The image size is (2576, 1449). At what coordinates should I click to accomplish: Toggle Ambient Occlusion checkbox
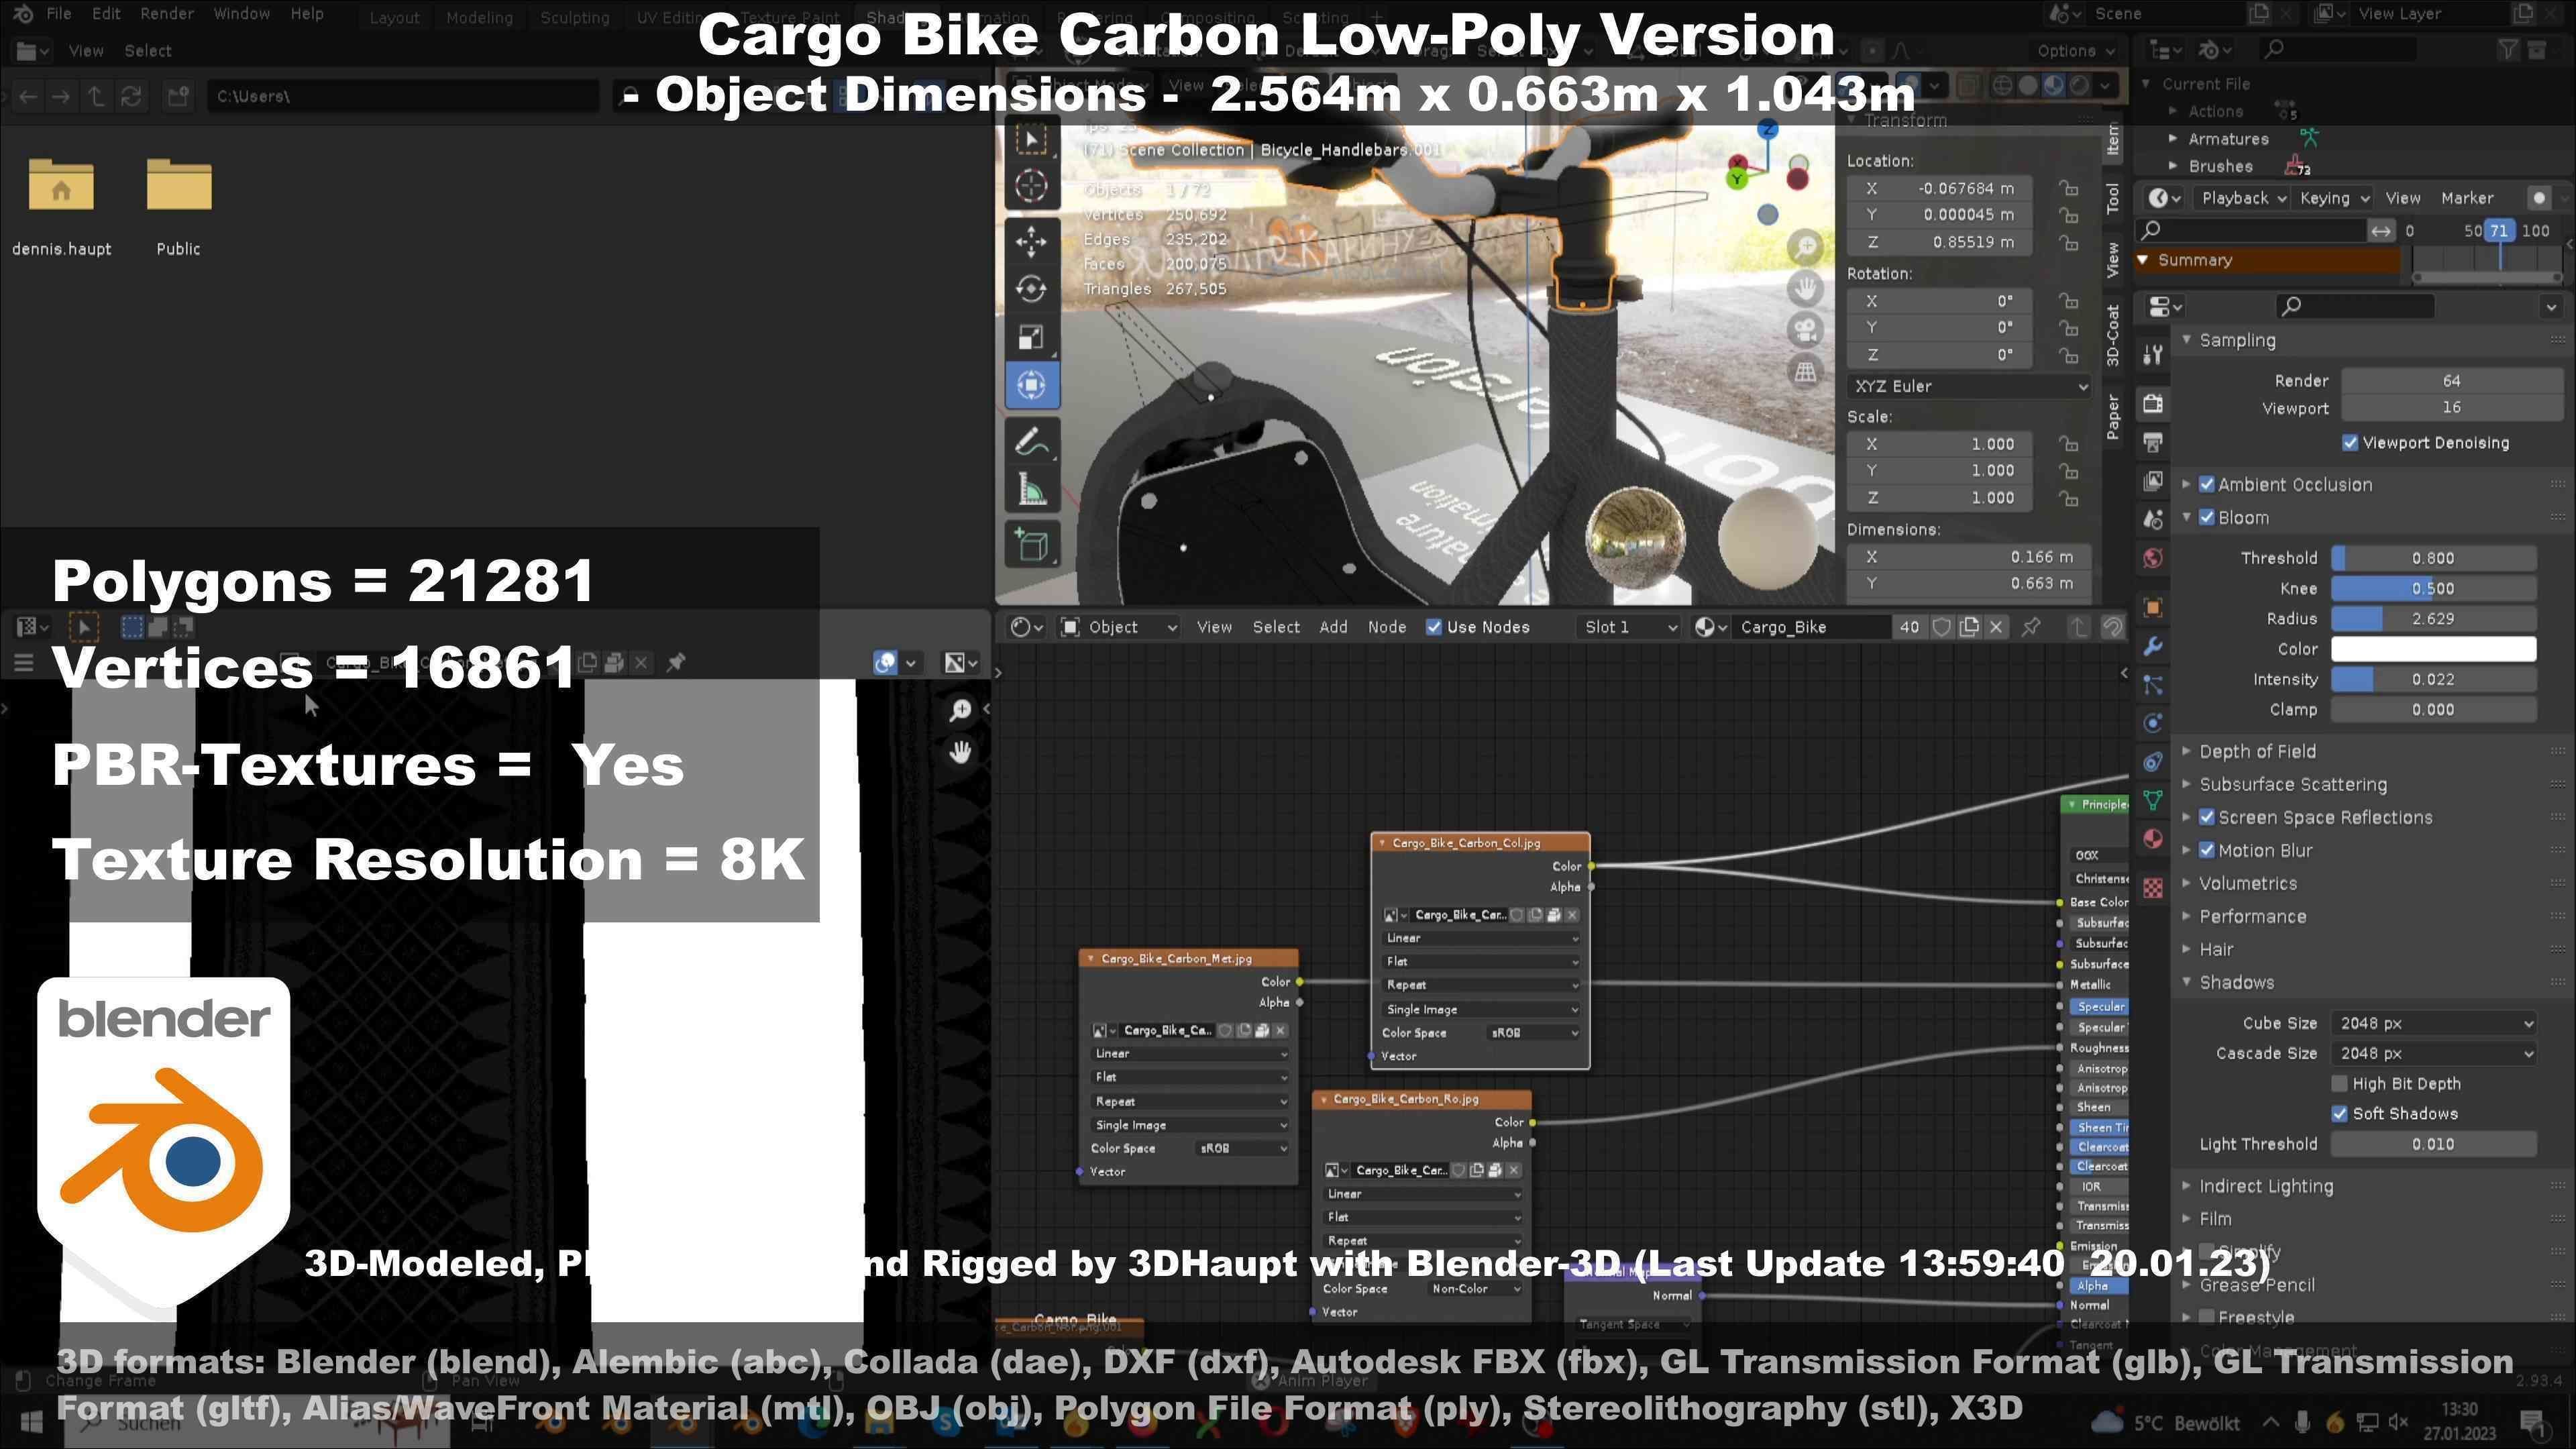(x=2207, y=484)
